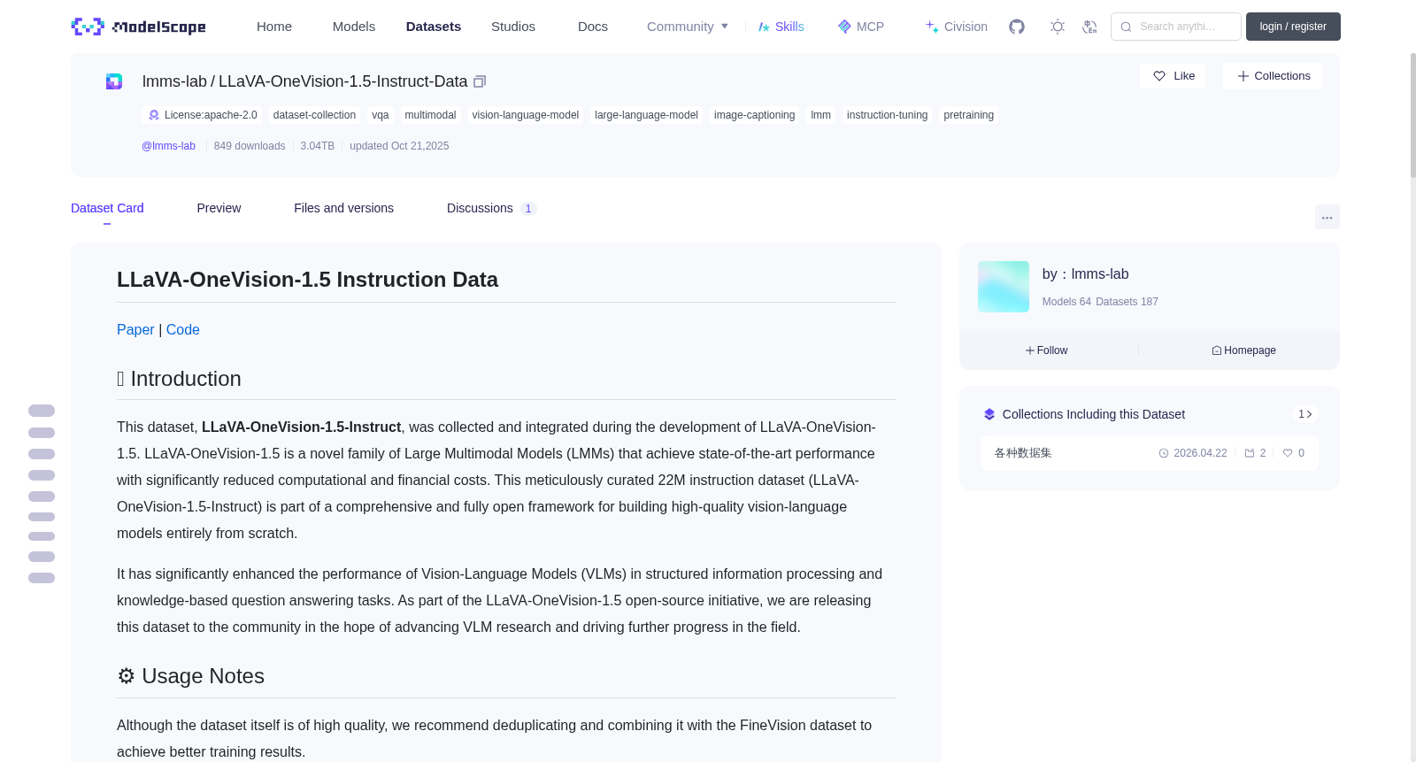The width and height of the screenshot is (1416, 762).
Task: Open the 'by : lmms-lab' organization name
Action: 1085,274
